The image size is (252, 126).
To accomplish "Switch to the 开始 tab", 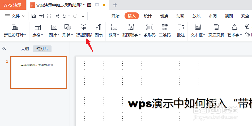I will [x=116, y=16].
